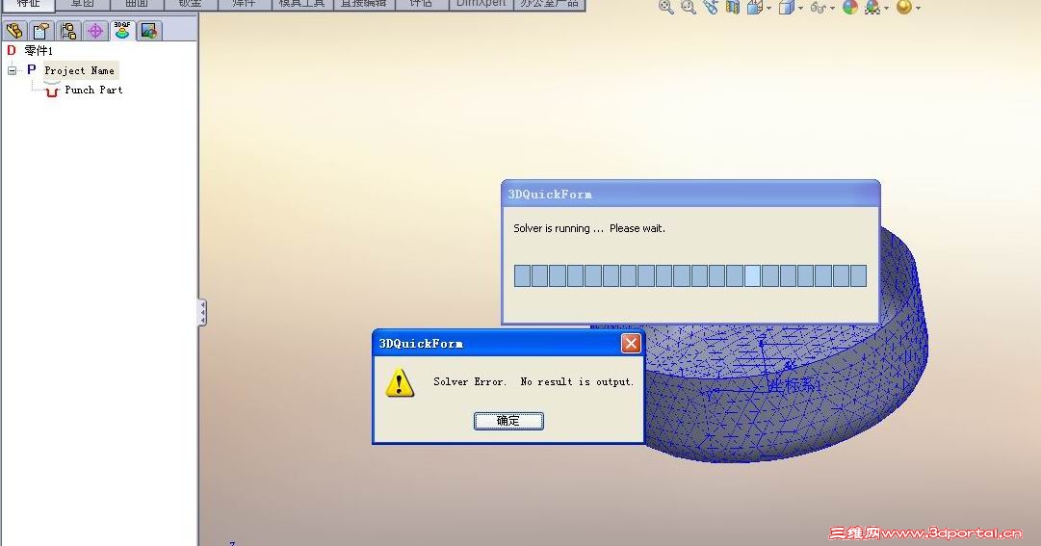Open the View Settings dropdown arrow

click(918, 9)
